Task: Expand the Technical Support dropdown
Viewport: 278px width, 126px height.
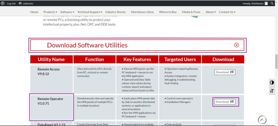Action: (x=90, y=12)
